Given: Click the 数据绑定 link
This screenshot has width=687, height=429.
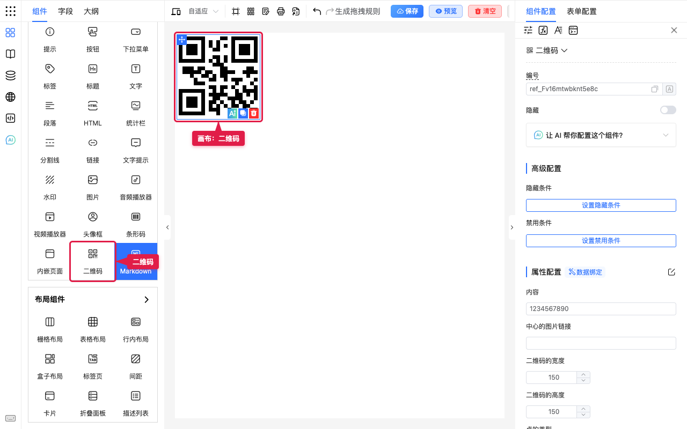Looking at the screenshot, I should pos(585,272).
